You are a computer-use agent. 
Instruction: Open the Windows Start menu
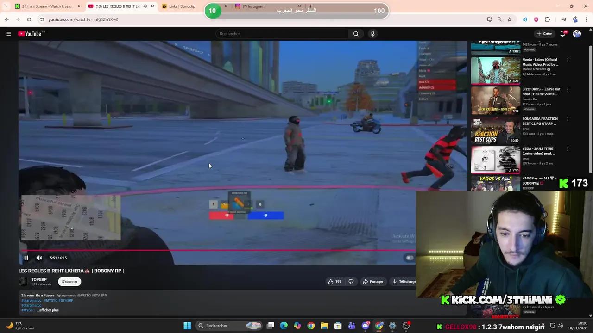[187, 326]
